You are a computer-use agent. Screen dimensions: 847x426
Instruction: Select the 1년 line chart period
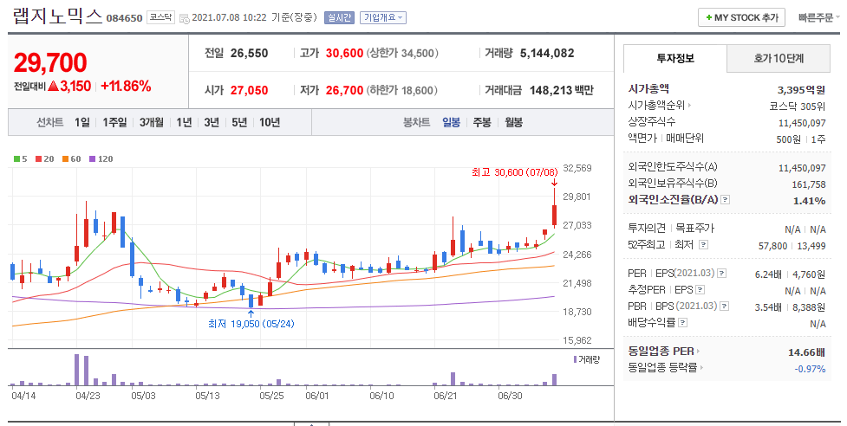coord(184,122)
